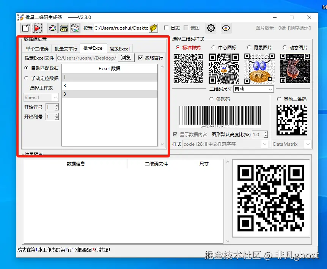Uncheck the 忽略首行 checkbox

click(x=140, y=58)
